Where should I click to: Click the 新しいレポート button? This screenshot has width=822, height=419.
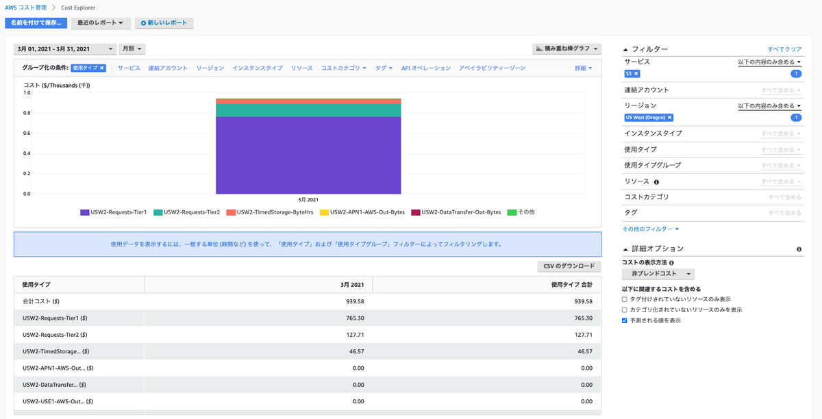click(164, 23)
